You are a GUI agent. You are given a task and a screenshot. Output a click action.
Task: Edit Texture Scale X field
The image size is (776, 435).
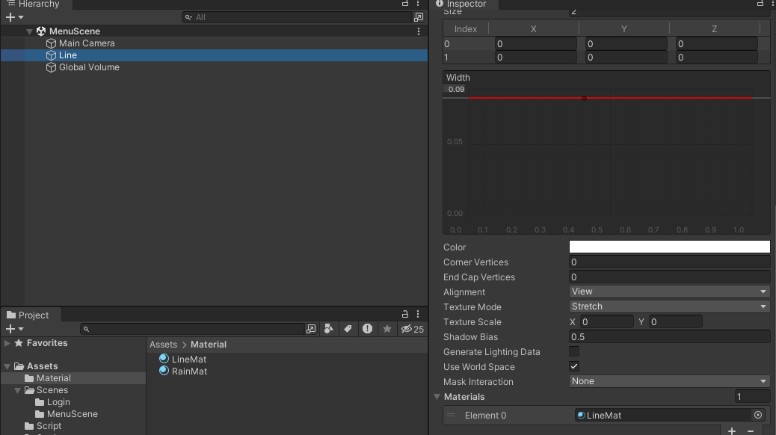606,321
